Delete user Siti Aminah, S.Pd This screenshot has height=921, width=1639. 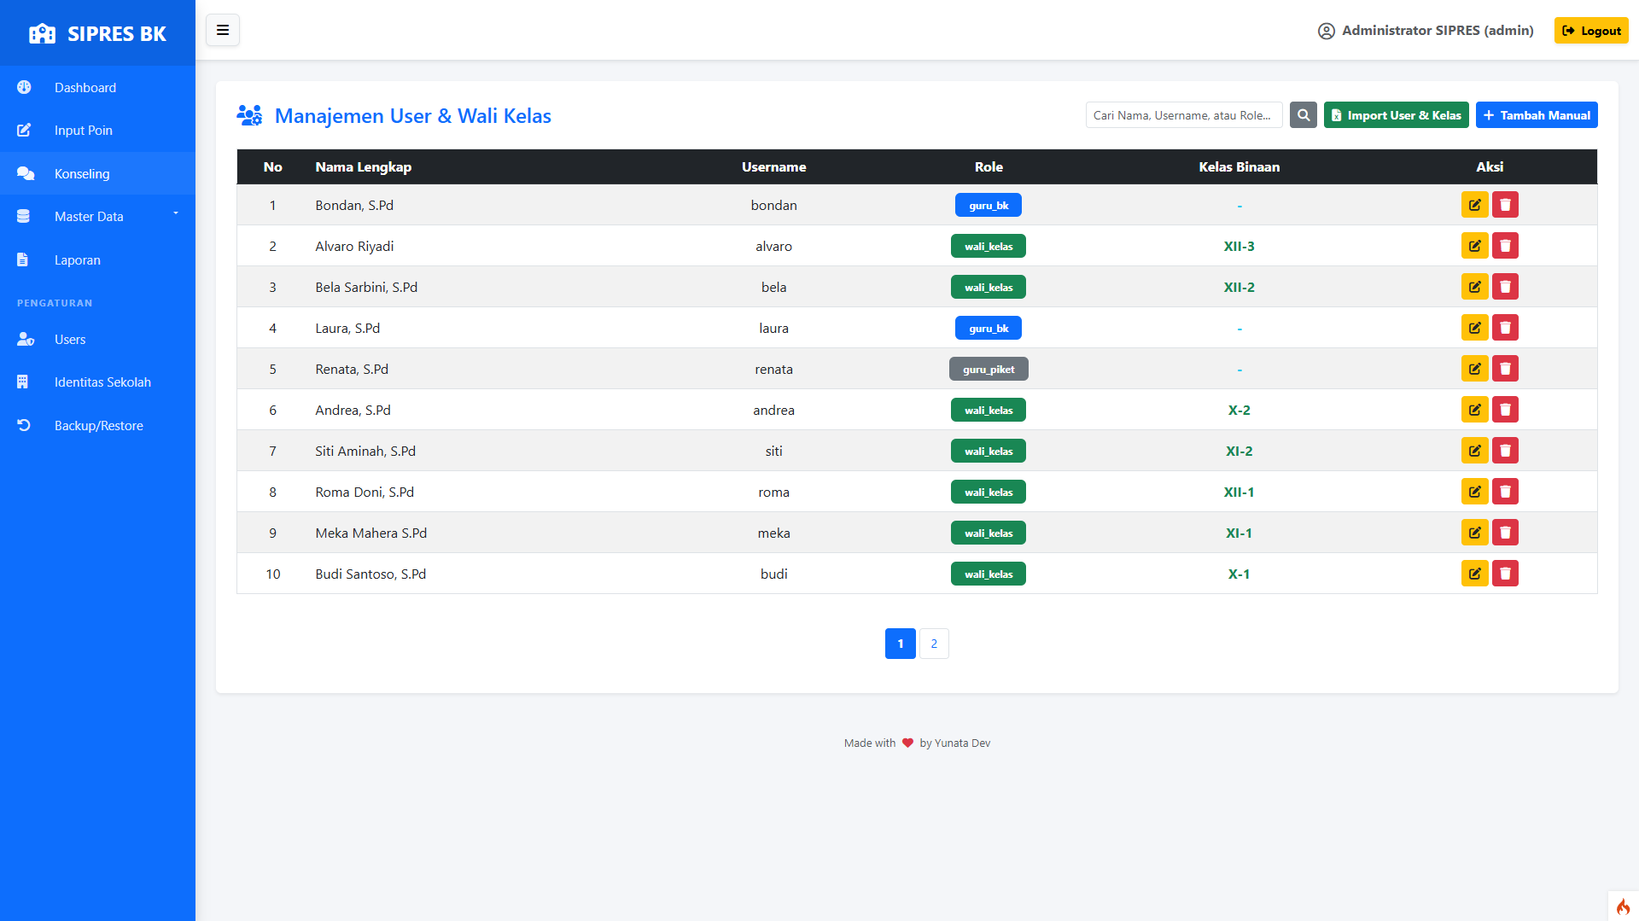(x=1505, y=451)
